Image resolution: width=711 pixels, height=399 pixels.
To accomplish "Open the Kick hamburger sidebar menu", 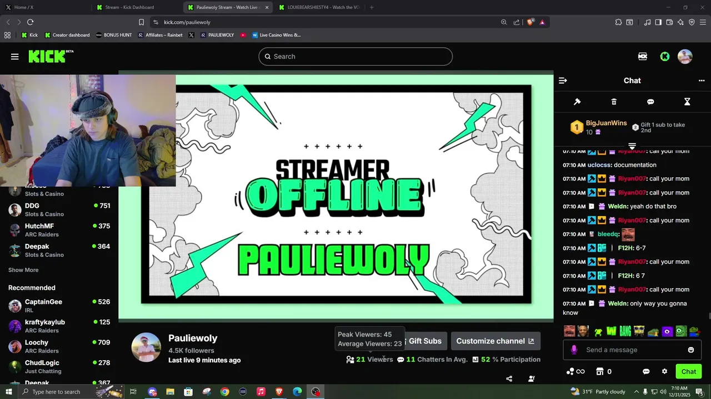I will 14,57.
